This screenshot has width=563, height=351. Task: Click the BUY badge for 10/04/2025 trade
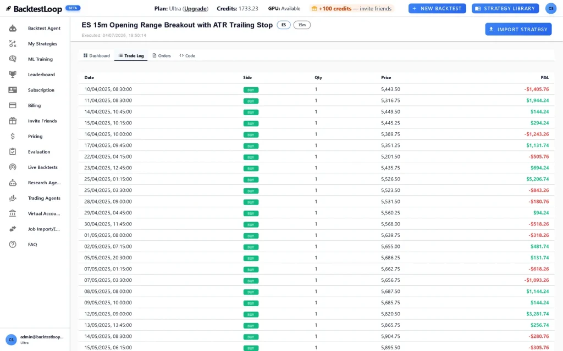pyautogui.click(x=251, y=89)
